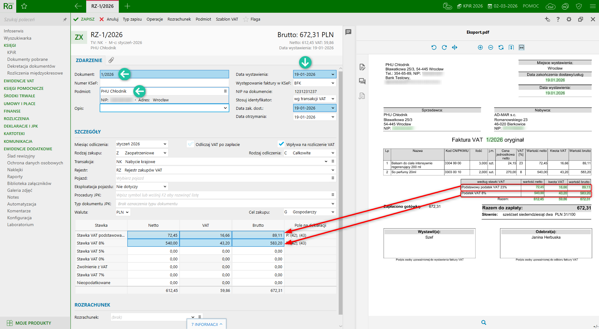Click the favorites star in the title bar
This screenshot has width=599, height=329.
tap(24, 6)
